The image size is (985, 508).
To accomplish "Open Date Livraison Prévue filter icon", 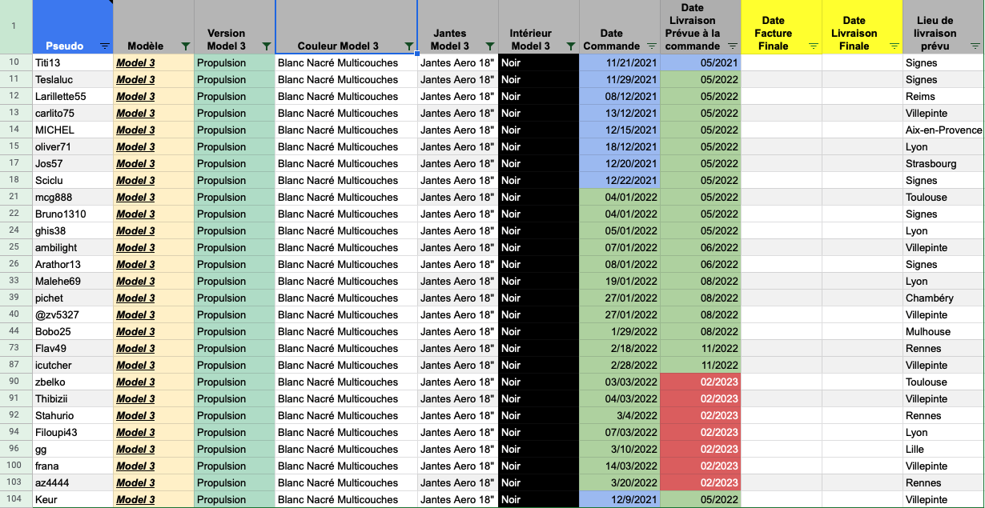I will [x=732, y=46].
